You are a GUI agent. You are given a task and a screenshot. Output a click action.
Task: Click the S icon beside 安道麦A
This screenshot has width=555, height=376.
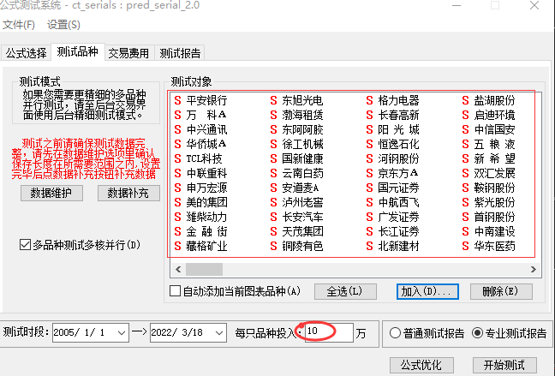click(273, 188)
